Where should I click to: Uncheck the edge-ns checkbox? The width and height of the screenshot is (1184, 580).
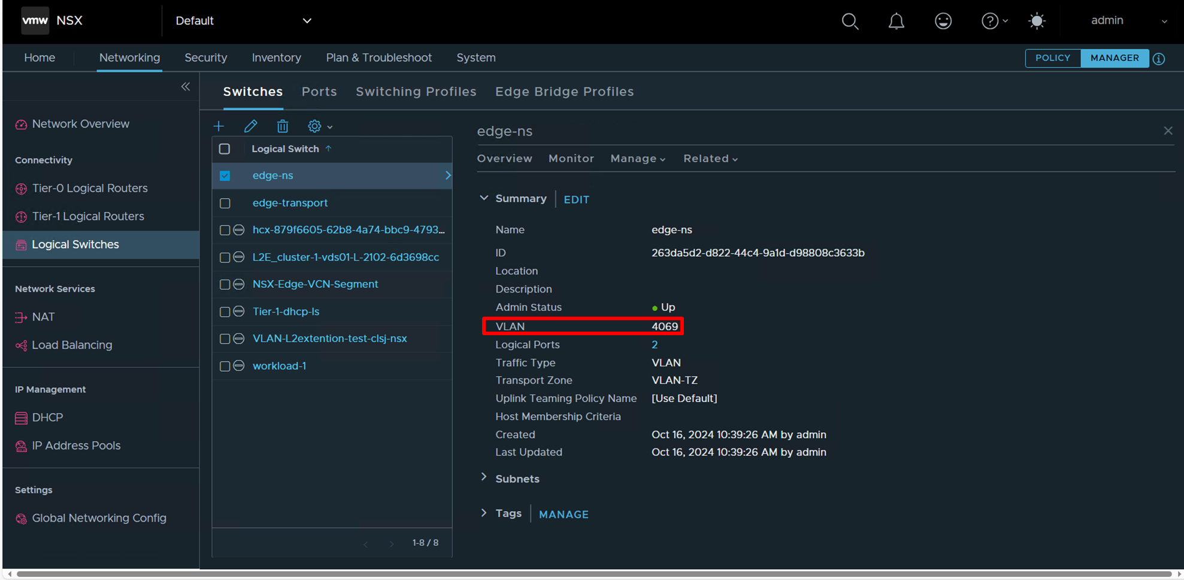pyautogui.click(x=225, y=175)
